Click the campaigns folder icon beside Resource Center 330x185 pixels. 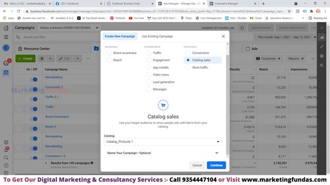click(x=96, y=48)
